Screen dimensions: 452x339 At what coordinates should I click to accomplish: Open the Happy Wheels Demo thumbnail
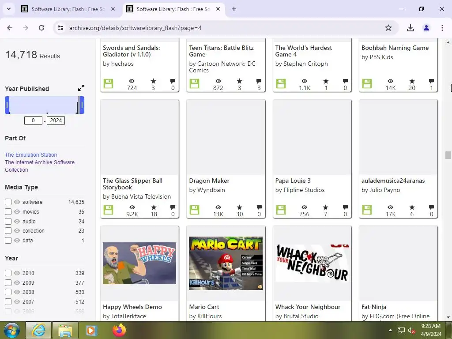tap(139, 263)
